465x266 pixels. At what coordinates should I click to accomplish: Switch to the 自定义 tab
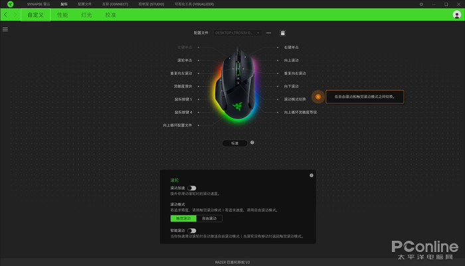pyautogui.click(x=36, y=15)
